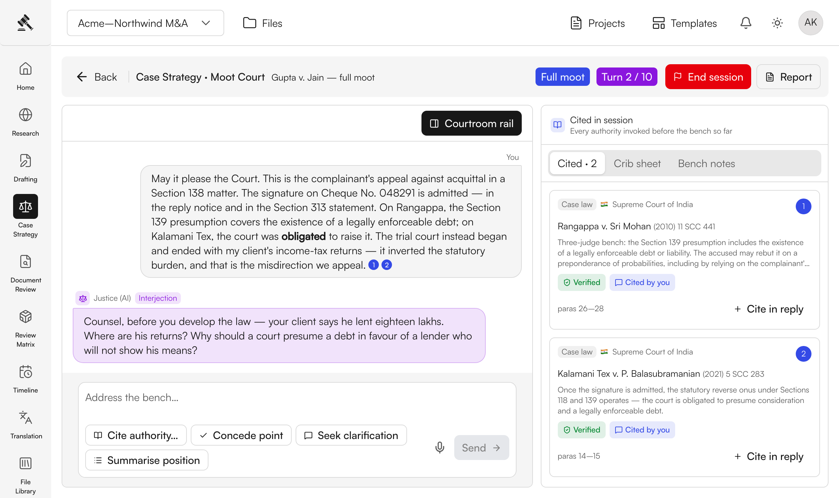Click Cited by you on Kalamani Tex card

coord(642,430)
